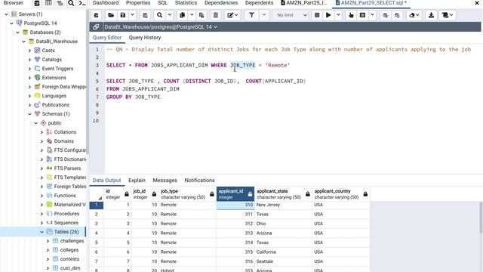Switch to the Dashboard tab
This screenshot has height=272, width=483.
[x=106, y=3]
